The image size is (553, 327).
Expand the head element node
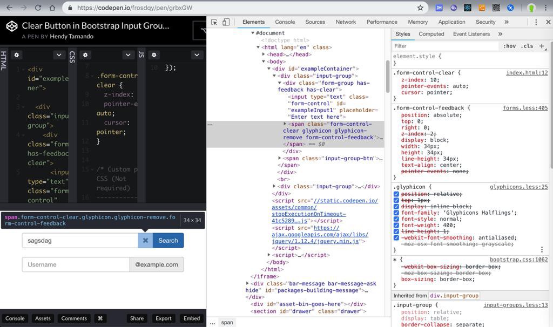264,54
